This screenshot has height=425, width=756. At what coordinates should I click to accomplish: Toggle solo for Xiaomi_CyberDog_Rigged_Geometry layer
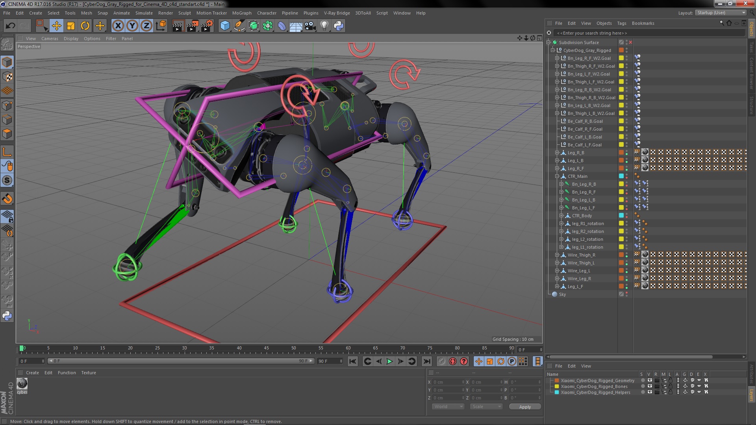coord(643,381)
